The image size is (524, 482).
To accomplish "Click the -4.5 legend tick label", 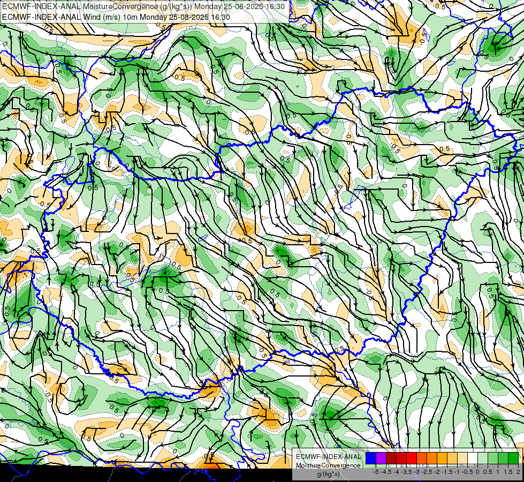I will tap(386, 472).
